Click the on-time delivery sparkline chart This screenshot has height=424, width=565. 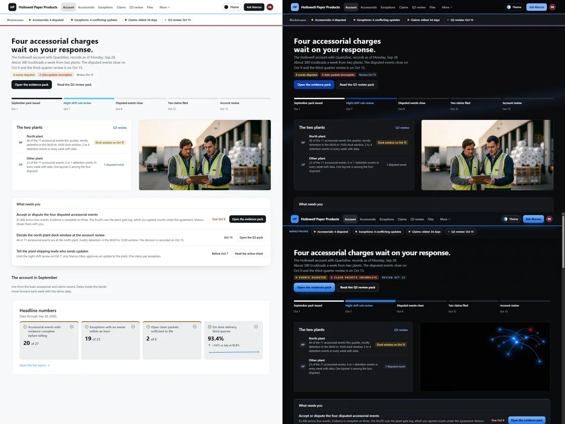point(234,352)
